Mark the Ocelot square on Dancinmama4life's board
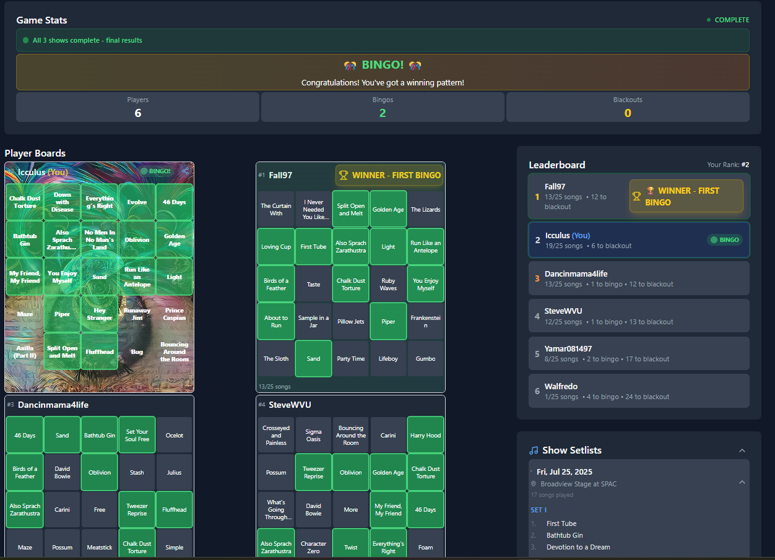 (174, 435)
